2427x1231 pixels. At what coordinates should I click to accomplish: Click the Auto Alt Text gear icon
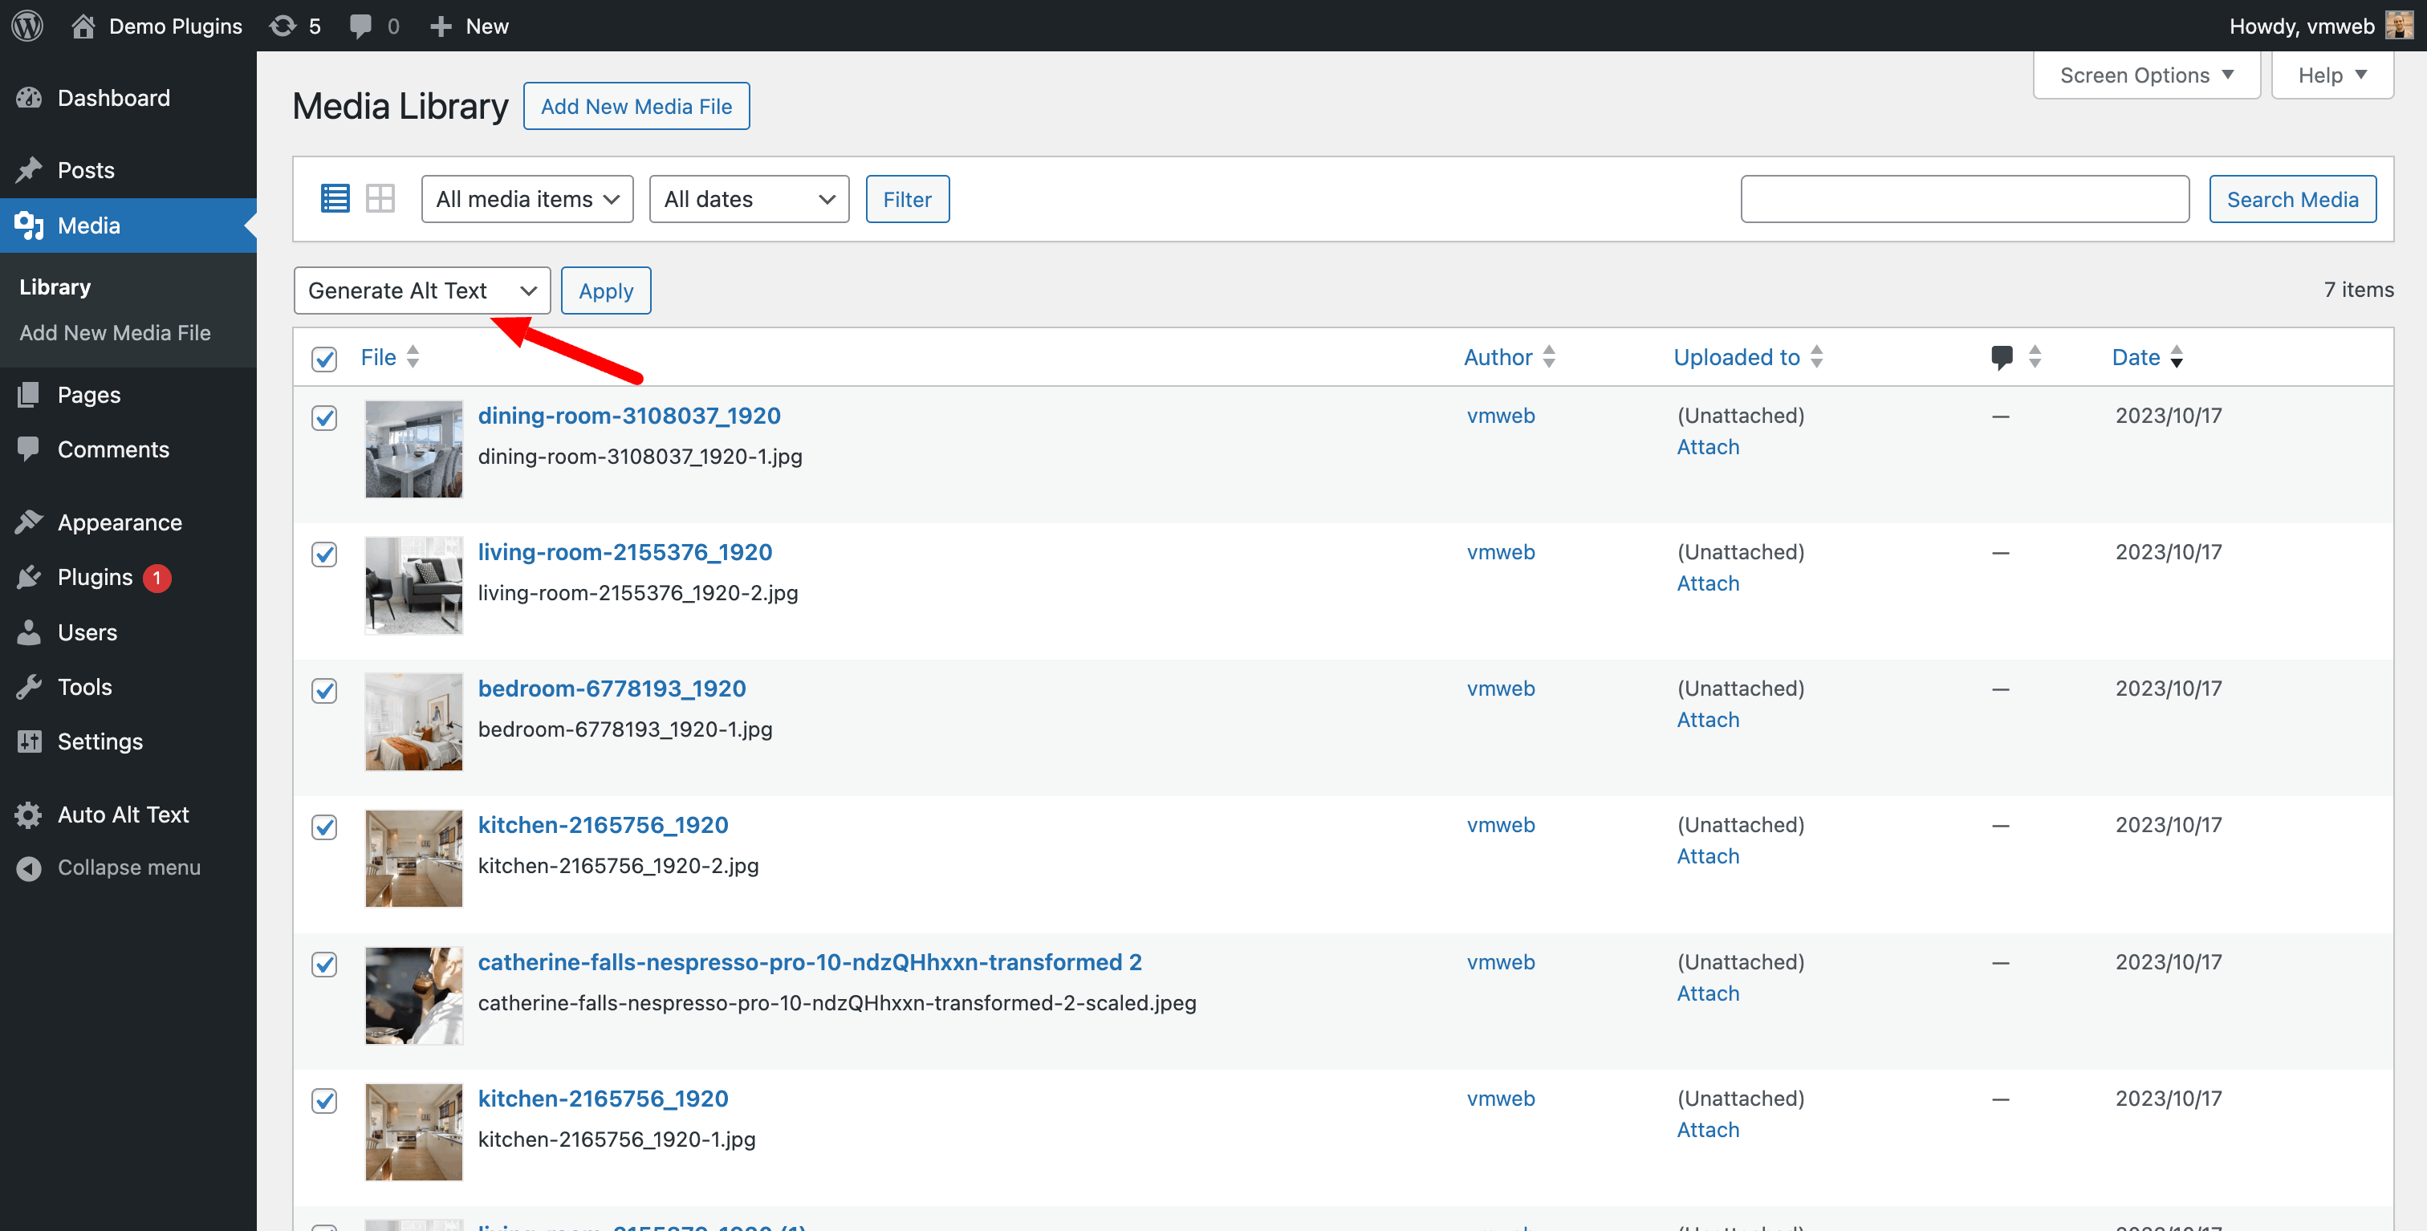[x=29, y=815]
